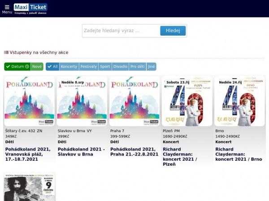
Task: Click the Hledej search button
Action: [173, 31]
